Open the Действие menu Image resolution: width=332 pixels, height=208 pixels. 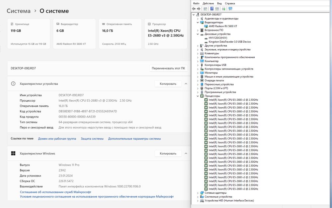(x=208, y=3)
